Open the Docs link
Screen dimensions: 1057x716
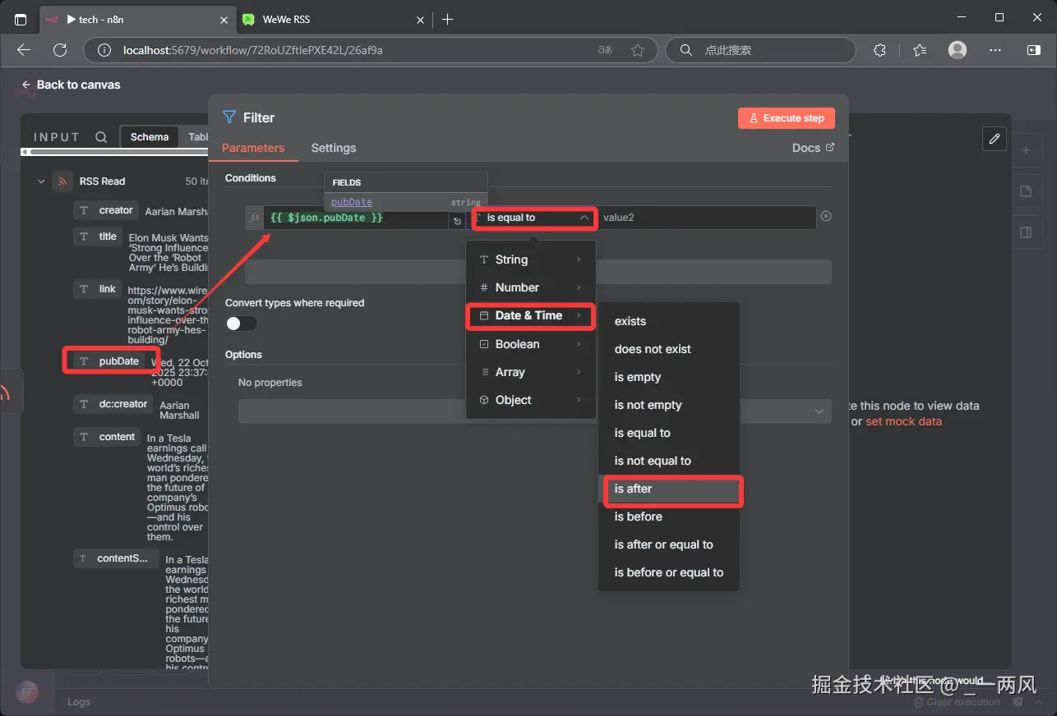coord(812,148)
